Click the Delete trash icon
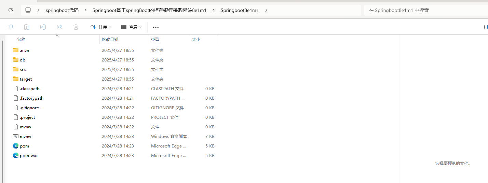The width and height of the screenshot is (488, 183). [x=76, y=27]
